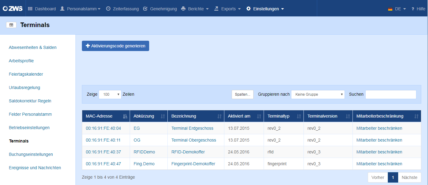Open Urlaubsregelung in sidebar
The width and height of the screenshot is (428, 185).
(x=24, y=87)
